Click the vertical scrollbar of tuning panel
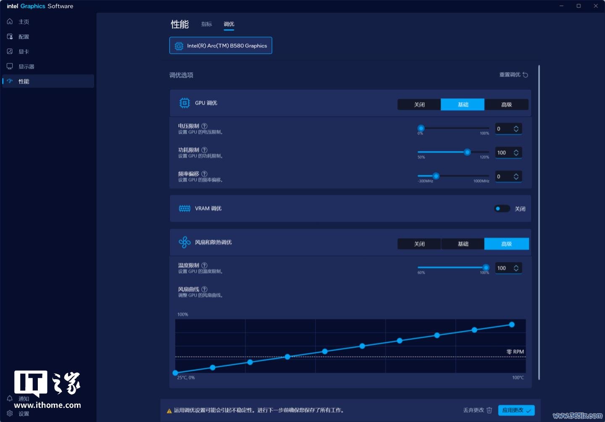This screenshot has width=605, height=422. point(539,223)
